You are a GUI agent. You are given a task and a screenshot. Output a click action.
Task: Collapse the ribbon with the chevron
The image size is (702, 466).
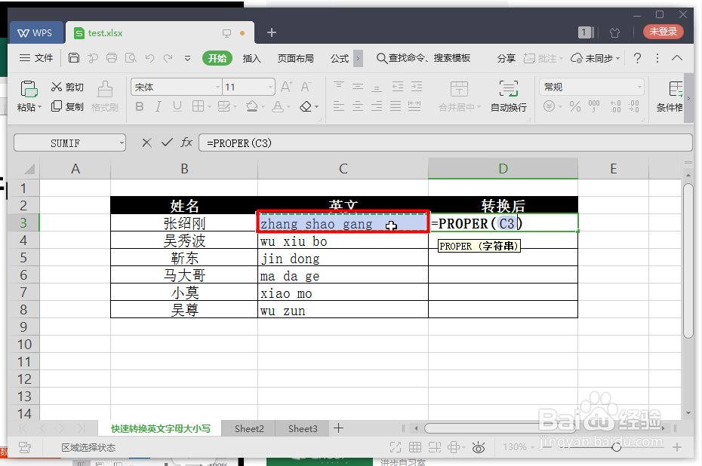(677, 58)
